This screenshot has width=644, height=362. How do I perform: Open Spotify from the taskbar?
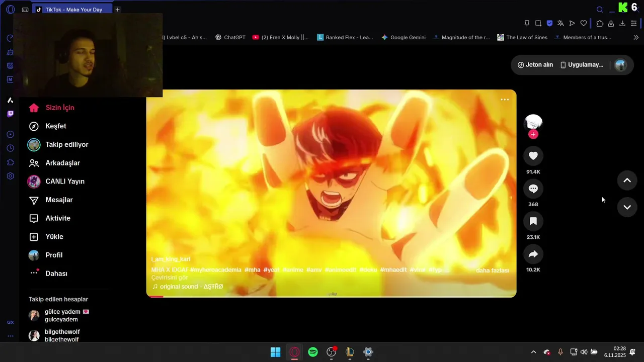click(313, 352)
